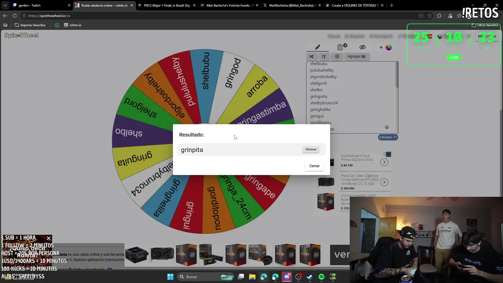Open NVIDIA app from taskbar

click(x=333, y=277)
